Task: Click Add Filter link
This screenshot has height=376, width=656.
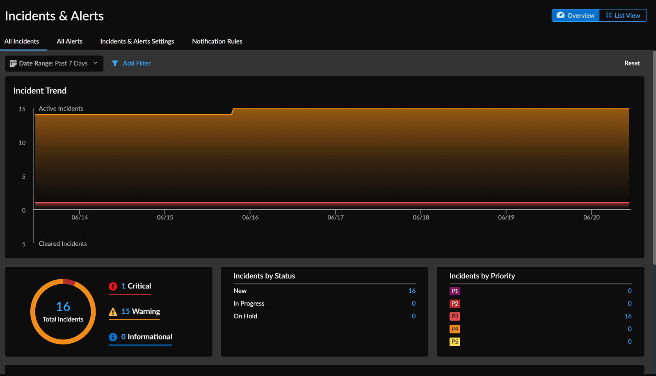Action: [x=137, y=63]
